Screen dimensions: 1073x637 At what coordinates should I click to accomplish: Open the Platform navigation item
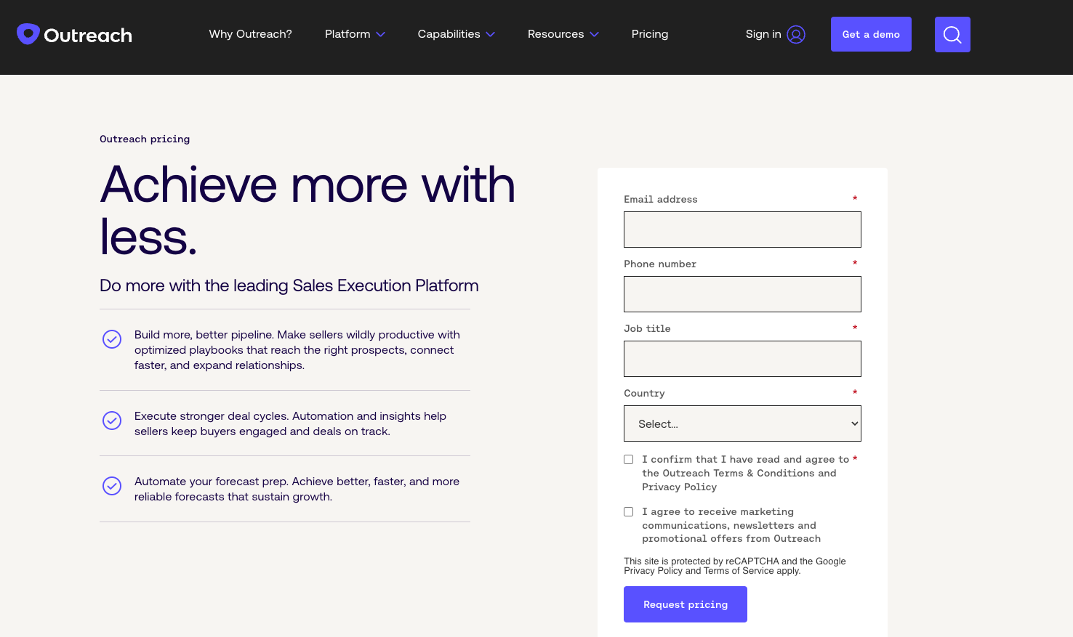pos(347,34)
